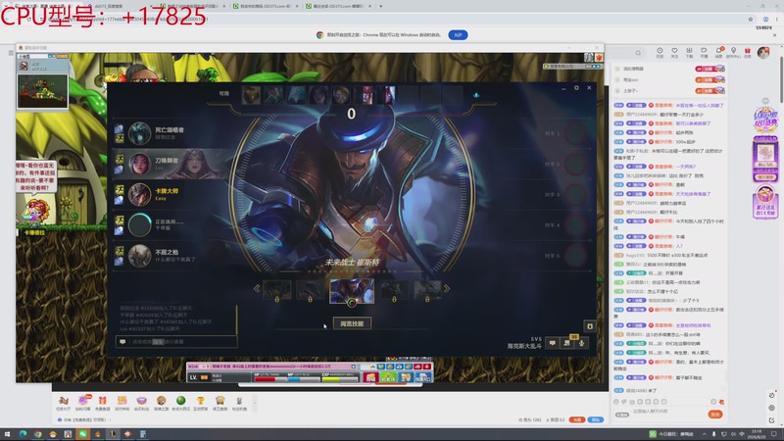Click the blue button beside the recharge button
The image size is (784, 441).
(596, 419)
